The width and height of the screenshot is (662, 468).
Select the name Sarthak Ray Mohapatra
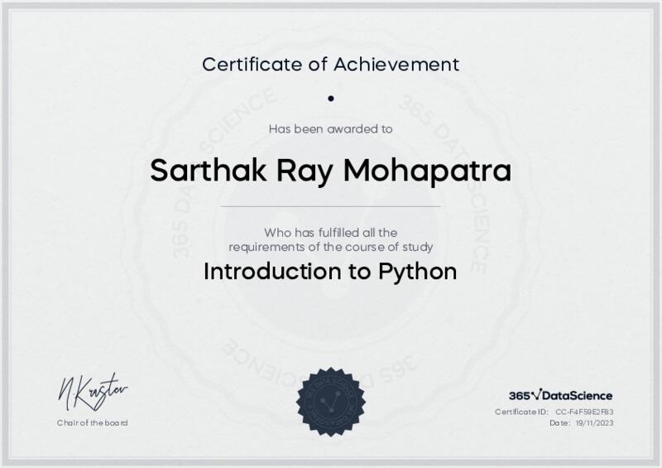330,171
